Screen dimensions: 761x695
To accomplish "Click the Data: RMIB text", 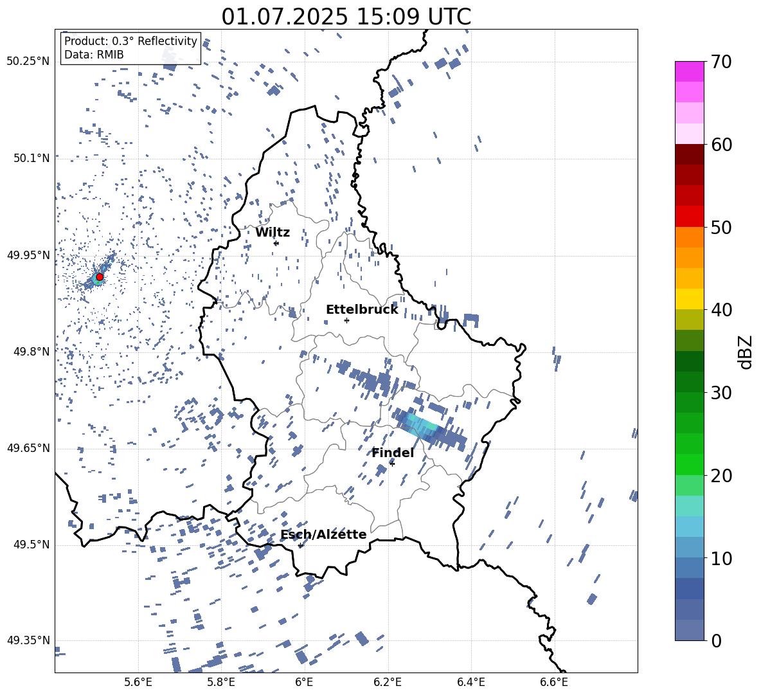I will (94, 55).
